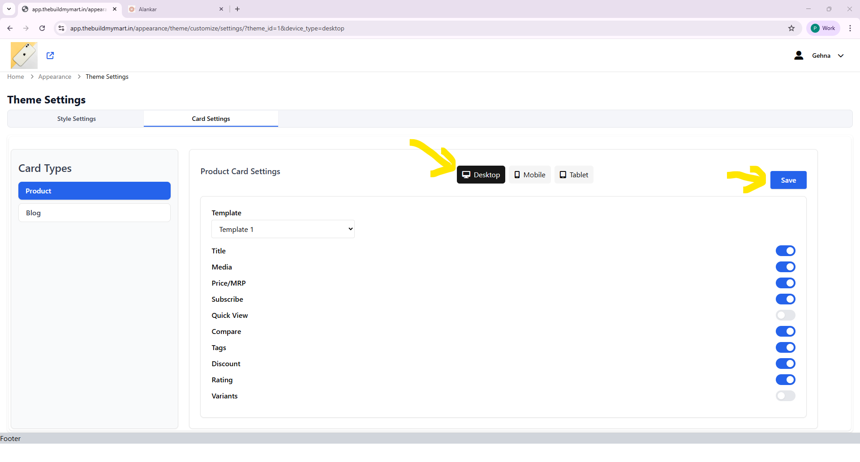Open Chrome Work profile button
This screenshot has height=462, width=860.
[x=823, y=28]
